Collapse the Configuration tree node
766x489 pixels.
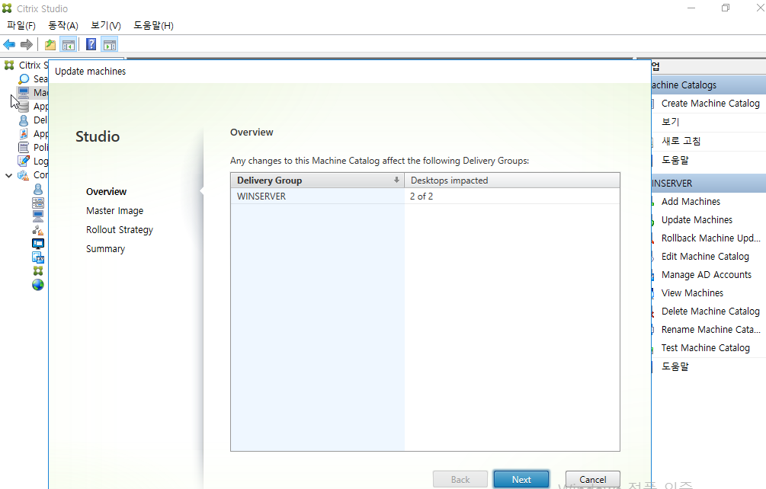(x=9, y=175)
